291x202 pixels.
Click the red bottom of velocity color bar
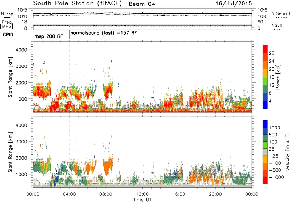click(x=265, y=180)
